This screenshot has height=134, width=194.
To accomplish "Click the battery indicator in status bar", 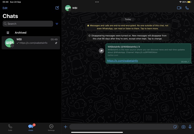I will pos(189,2).
